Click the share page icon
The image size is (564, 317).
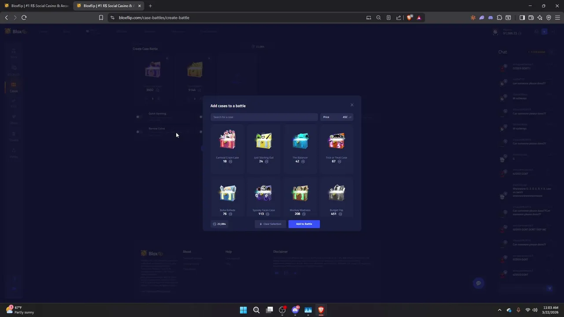398,18
